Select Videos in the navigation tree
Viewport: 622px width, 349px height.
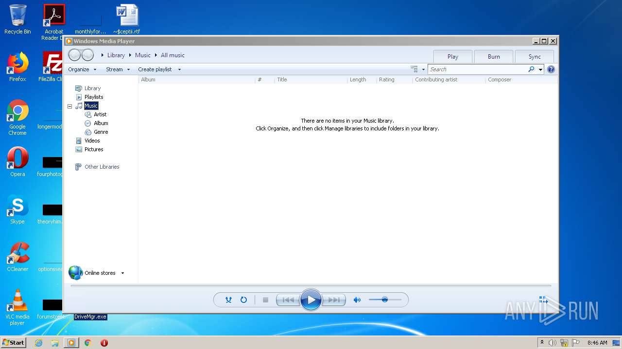(x=92, y=141)
